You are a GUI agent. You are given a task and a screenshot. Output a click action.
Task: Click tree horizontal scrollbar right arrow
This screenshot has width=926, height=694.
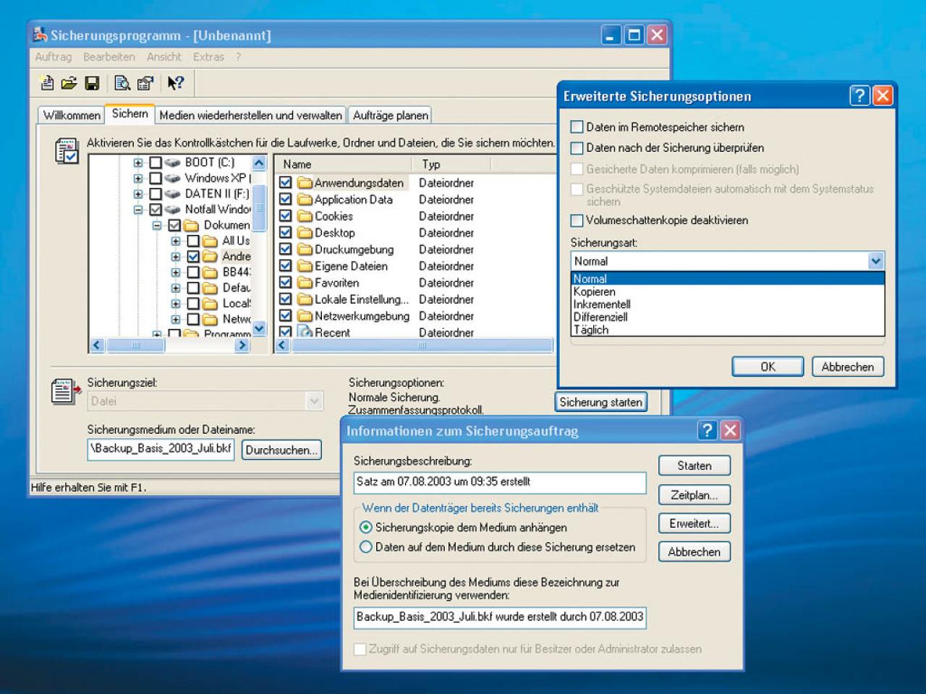[x=242, y=346]
